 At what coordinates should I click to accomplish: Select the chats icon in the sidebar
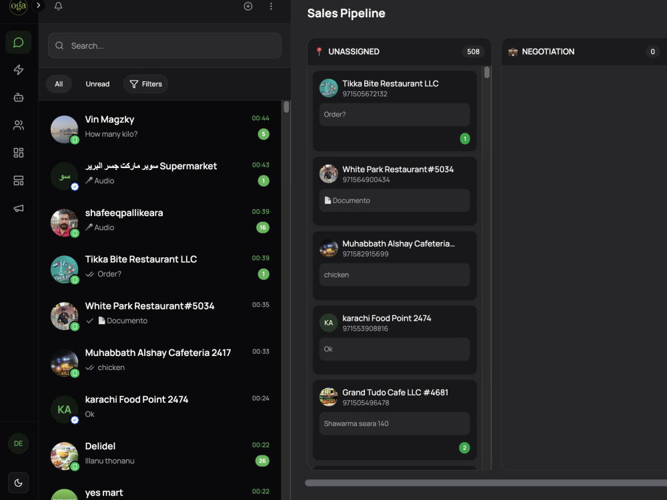[18, 43]
